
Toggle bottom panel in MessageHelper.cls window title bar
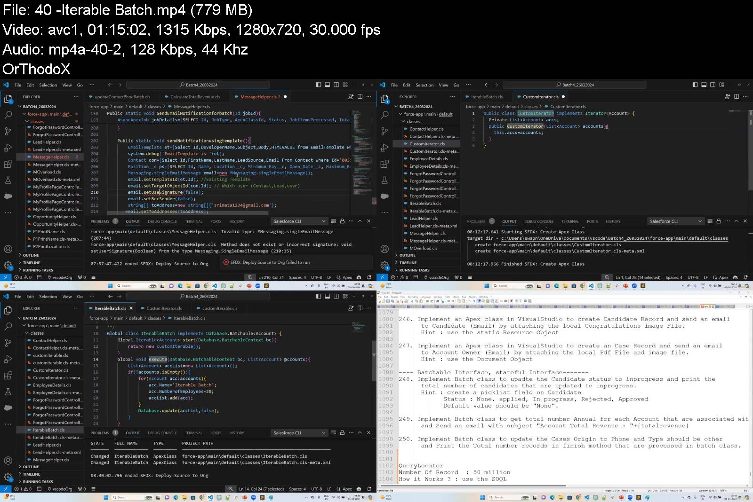coord(328,85)
